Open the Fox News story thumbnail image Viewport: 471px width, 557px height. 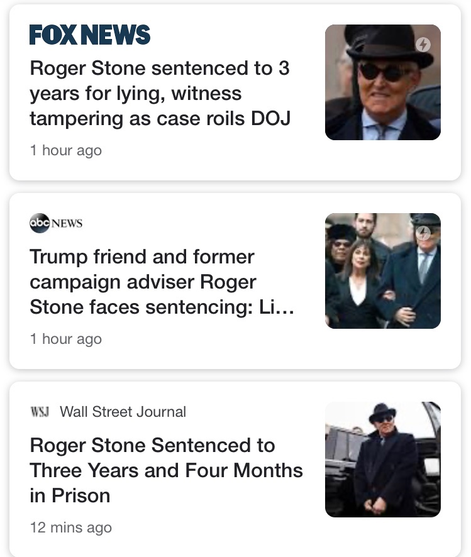pyautogui.click(x=382, y=82)
